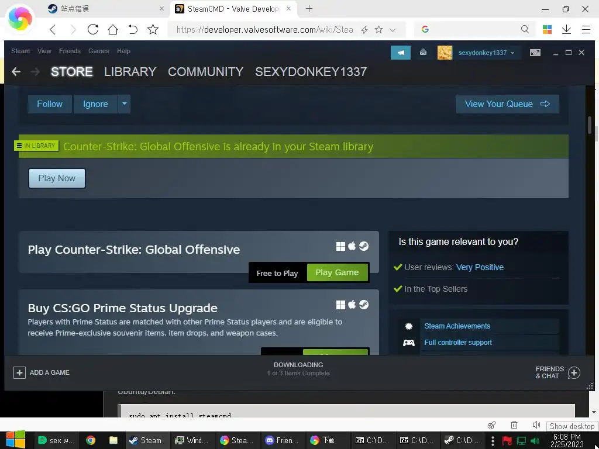
Task: Open the Help menu in Steam
Action: pyautogui.click(x=123, y=51)
